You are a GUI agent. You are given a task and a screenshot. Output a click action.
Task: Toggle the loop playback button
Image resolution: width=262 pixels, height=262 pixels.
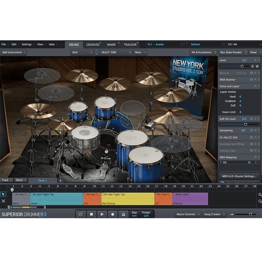80,214
